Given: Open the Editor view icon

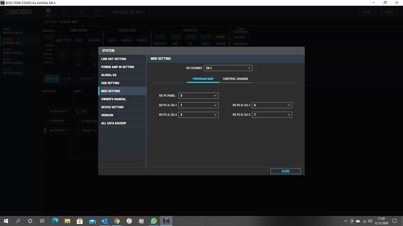Looking at the screenshot, I should click(48, 12).
